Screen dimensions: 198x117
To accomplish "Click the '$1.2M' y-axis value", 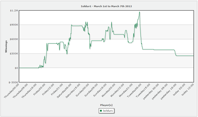I will pos(14,10).
